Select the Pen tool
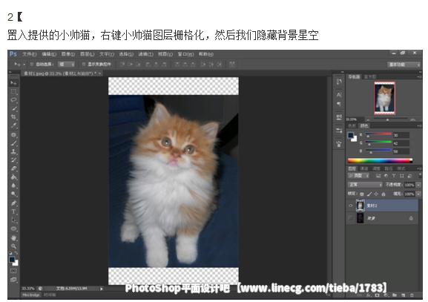The height and width of the screenshot is (302, 428). [x=13, y=203]
